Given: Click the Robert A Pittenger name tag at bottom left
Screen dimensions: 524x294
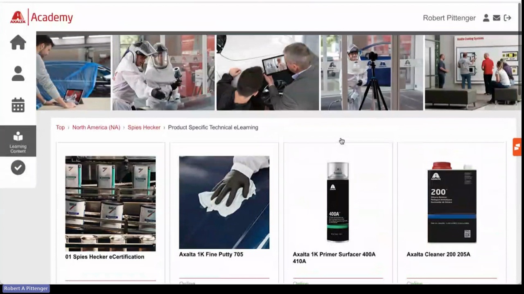Looking at the screenshot, I should coord(26,288).
